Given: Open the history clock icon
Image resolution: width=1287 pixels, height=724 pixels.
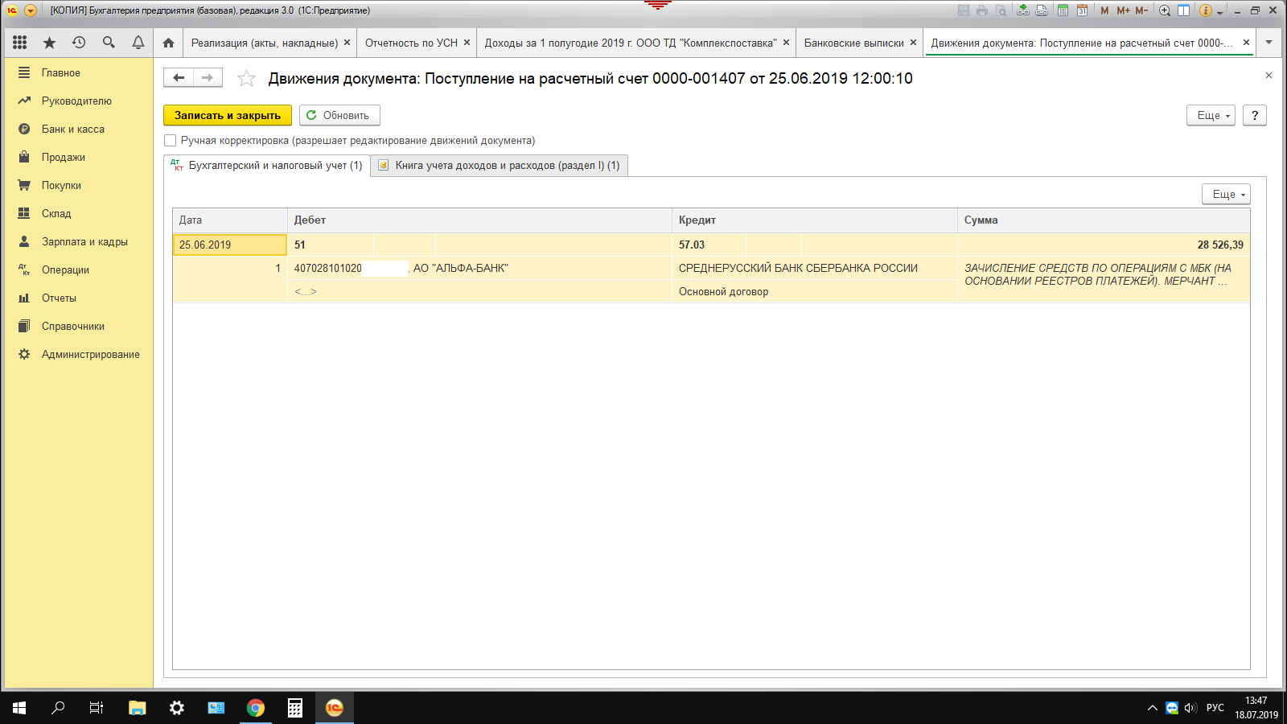Looking at the screenshot, I should 79,43.
